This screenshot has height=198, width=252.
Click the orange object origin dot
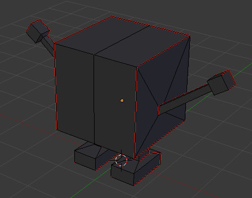pos(122,100)
